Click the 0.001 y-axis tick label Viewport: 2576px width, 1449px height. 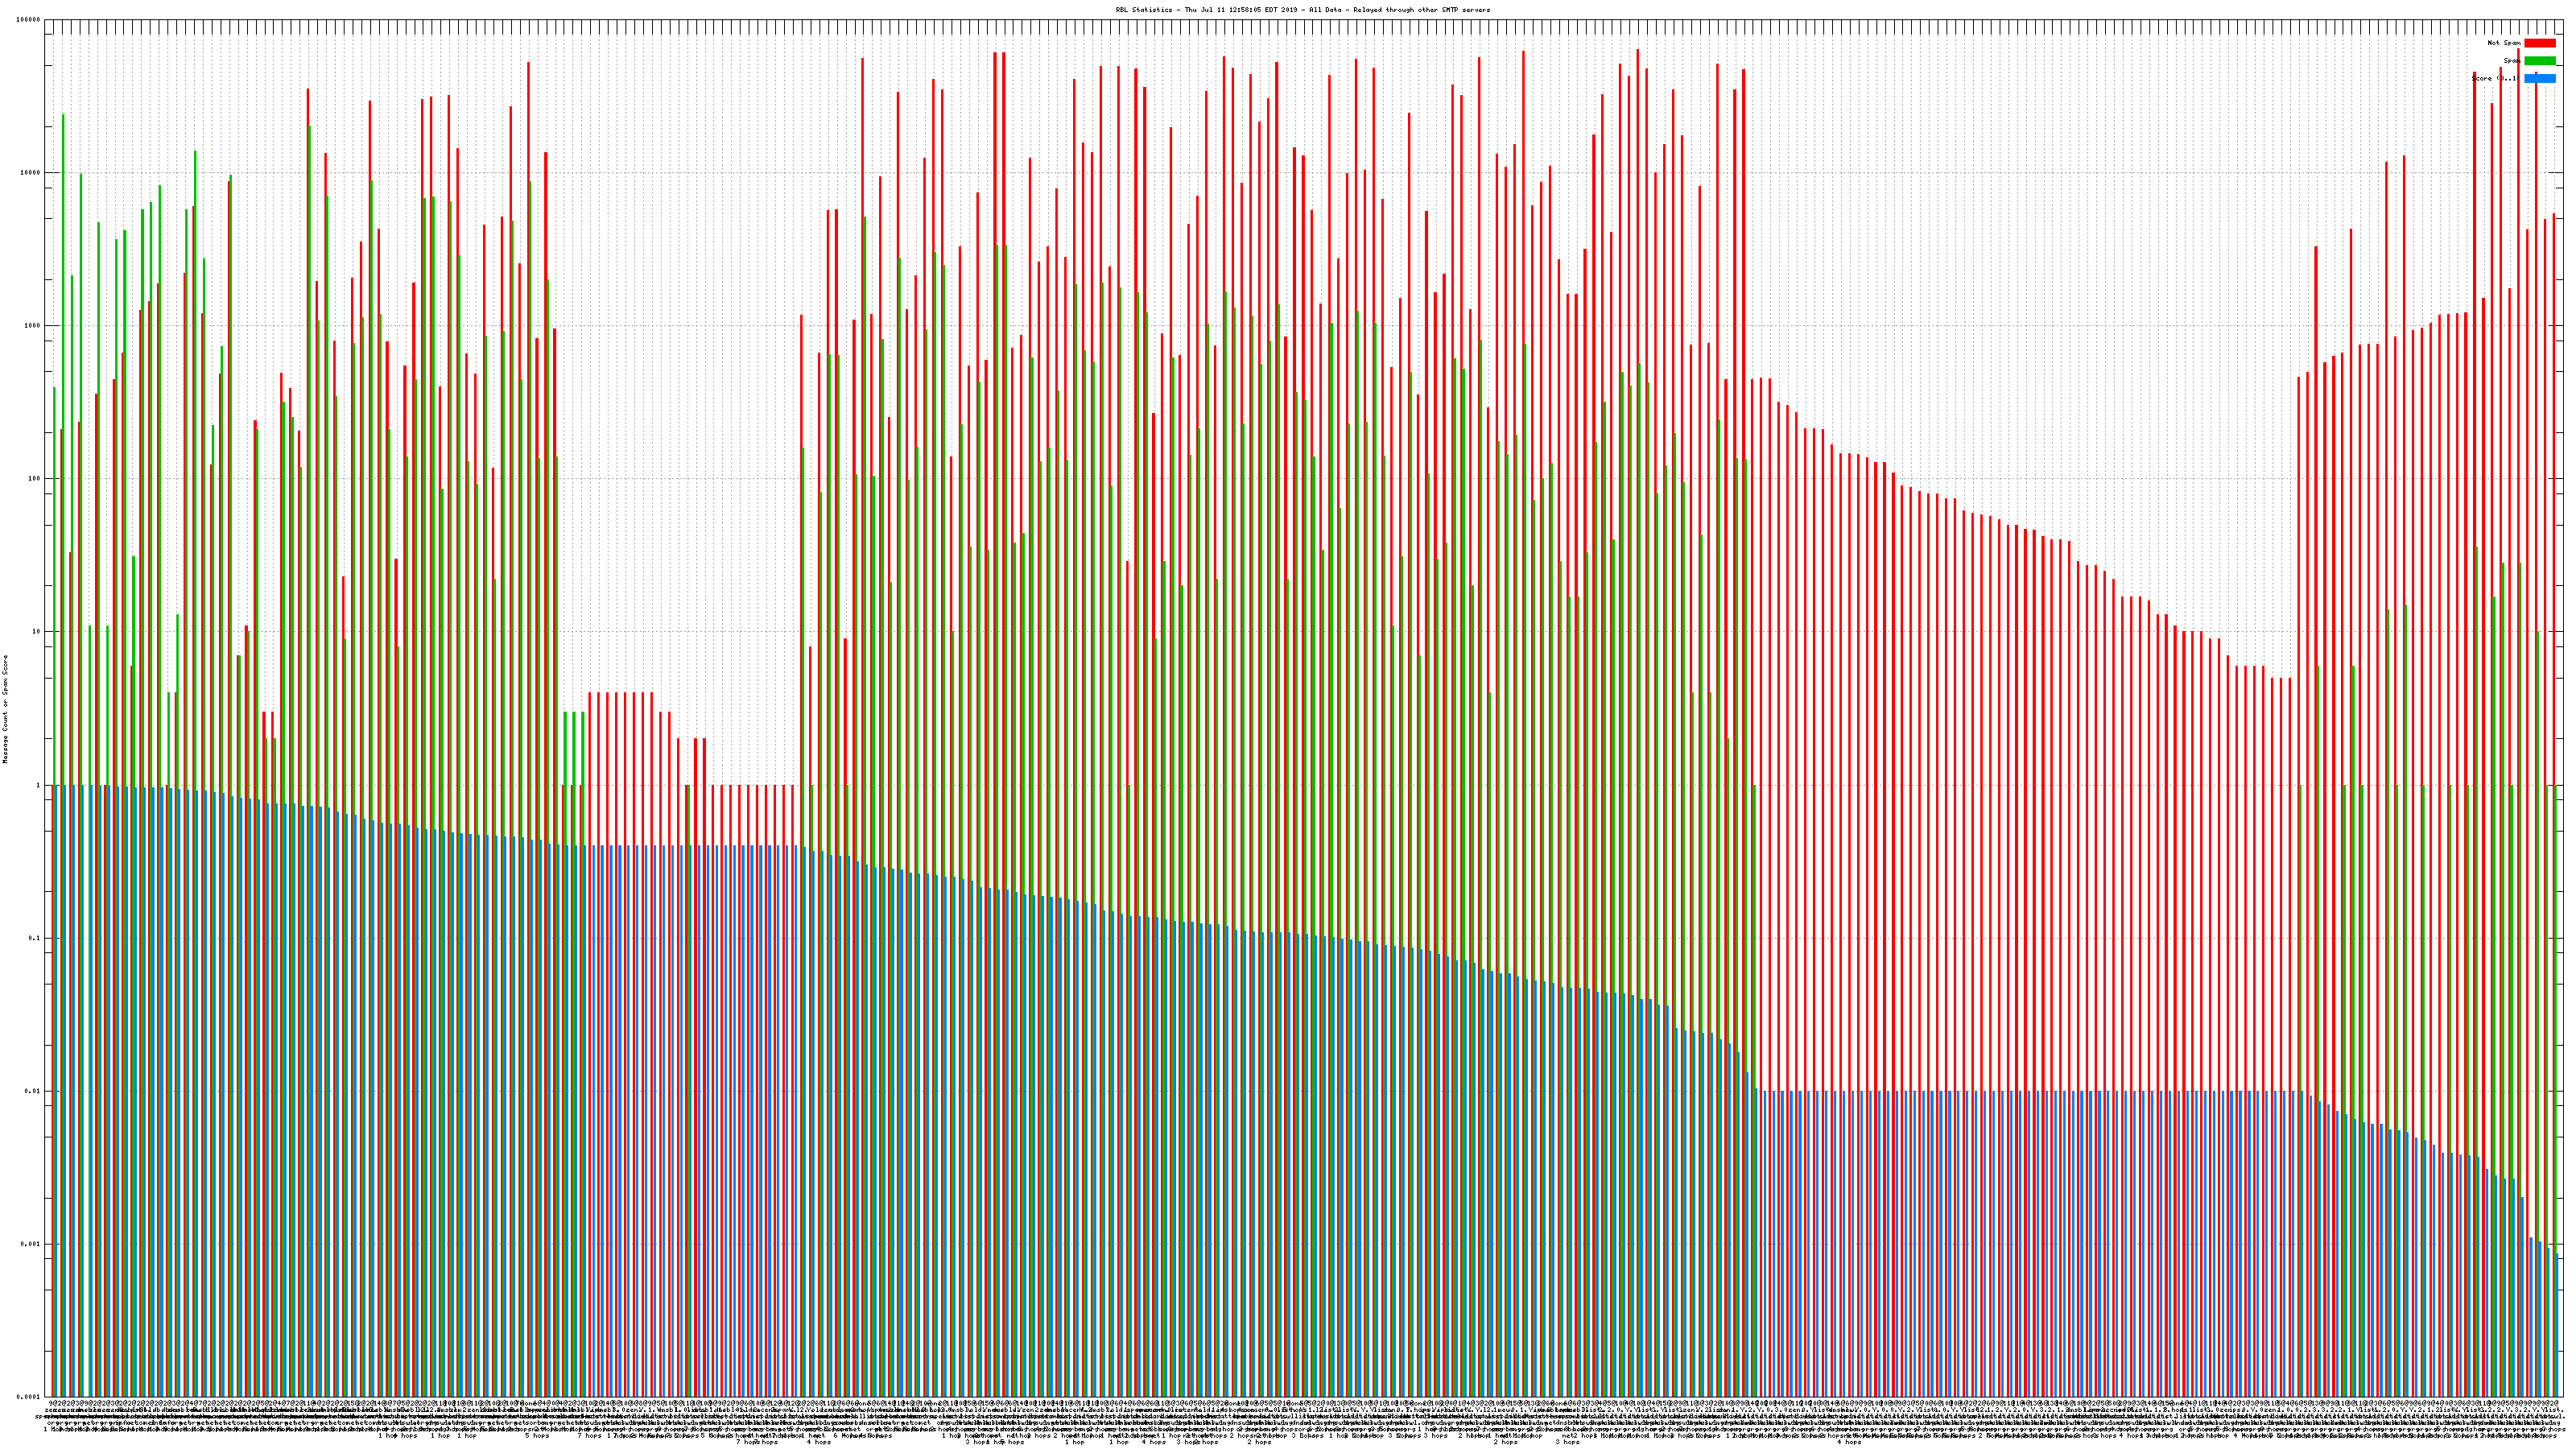coord(31,1244)
